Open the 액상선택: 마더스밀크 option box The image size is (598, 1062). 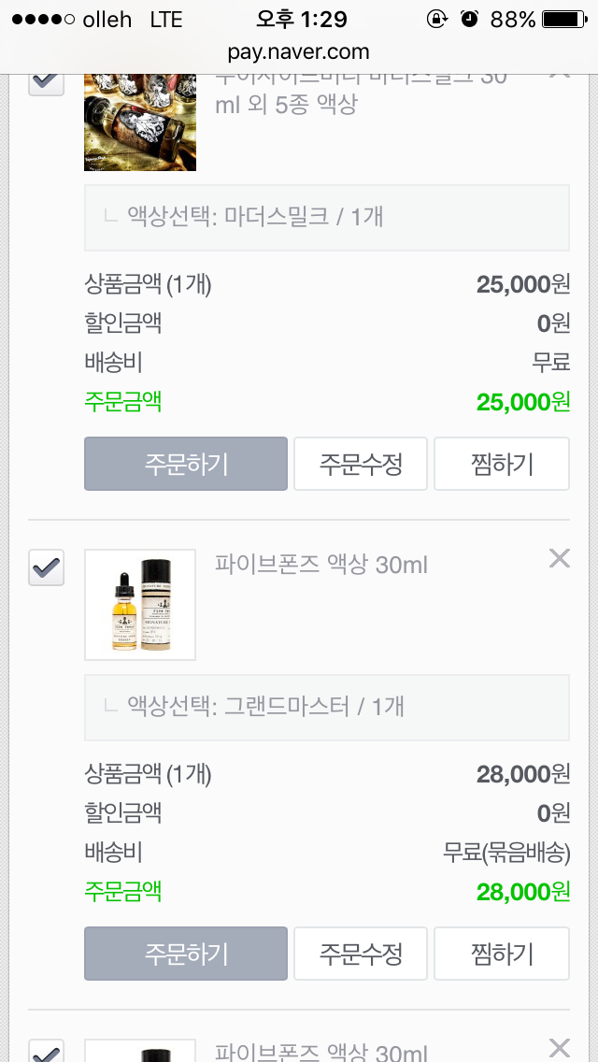tap(327, 218)
